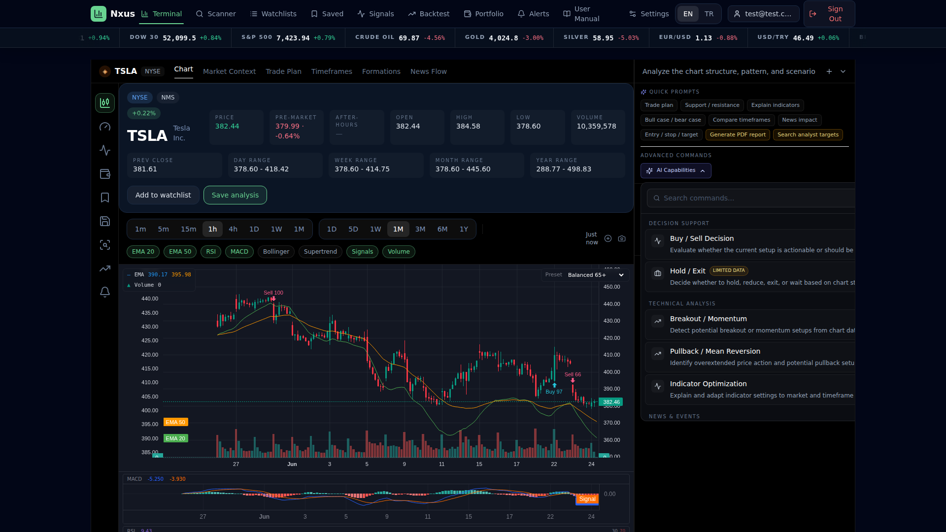Enable the Supertrend indicator
The width and height of the screenshot is (946, 532).
(x=320, y=252)
